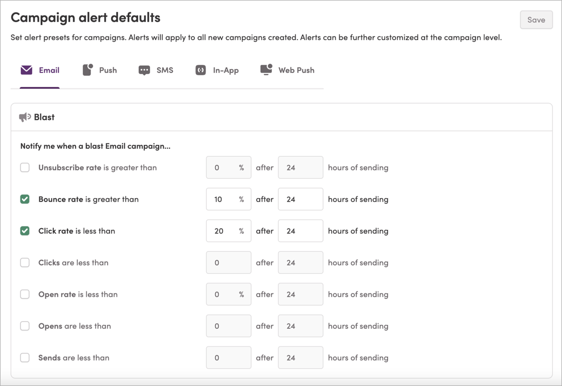Enable the Sends are less than alert
Viewport: 562px width, 386px height.
[25, 358]
